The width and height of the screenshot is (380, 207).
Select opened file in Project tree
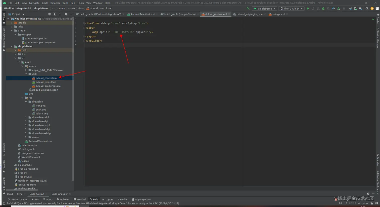49,14
